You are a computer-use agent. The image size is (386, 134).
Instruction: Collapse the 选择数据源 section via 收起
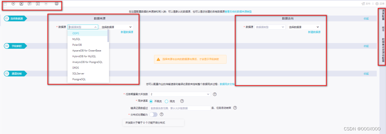(366, 19)
